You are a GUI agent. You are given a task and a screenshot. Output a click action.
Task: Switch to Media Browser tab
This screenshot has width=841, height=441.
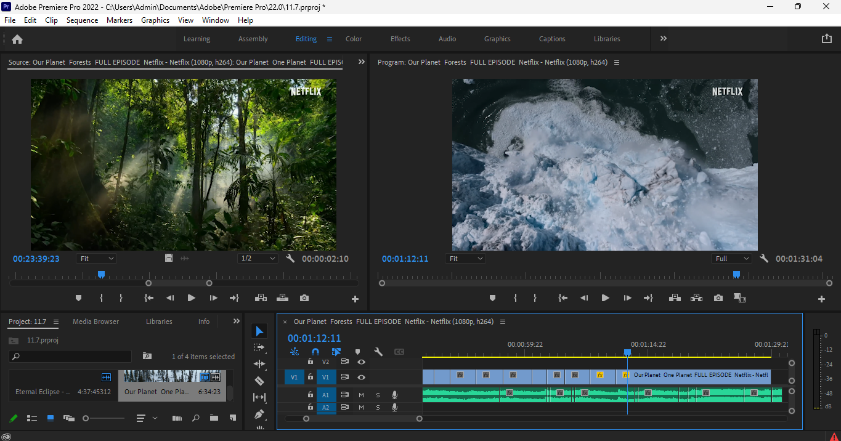click(96, 322)
